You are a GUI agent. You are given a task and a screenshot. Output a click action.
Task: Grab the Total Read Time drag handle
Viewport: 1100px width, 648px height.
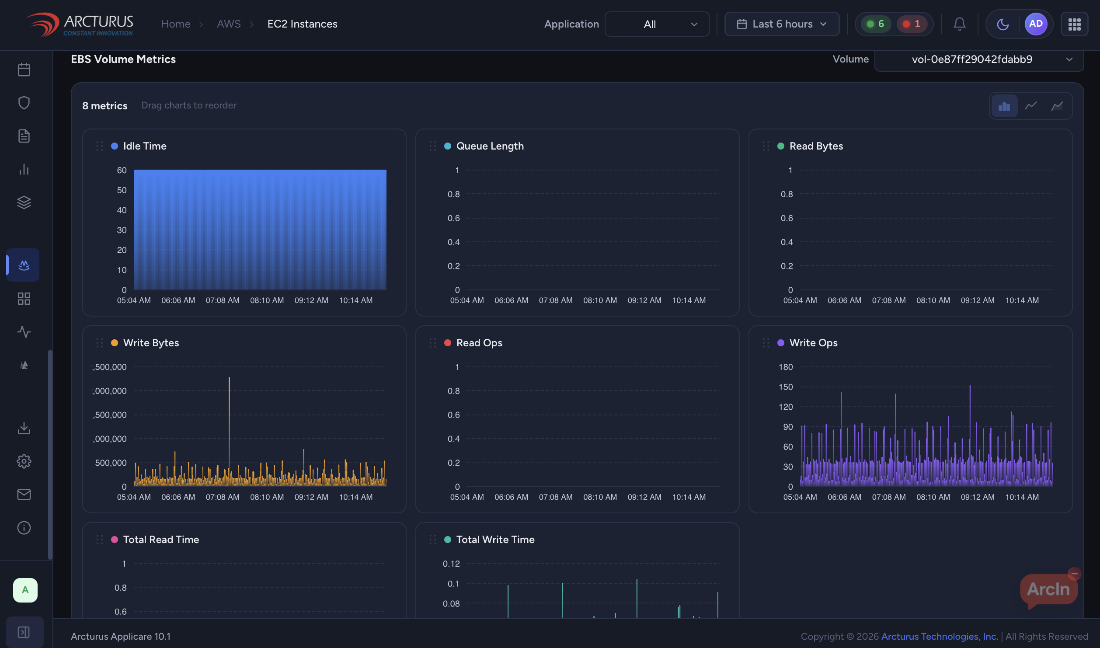100,540
